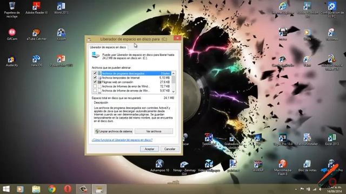
Task: Click the volume speaker tray icon
Action: (320, 189)
